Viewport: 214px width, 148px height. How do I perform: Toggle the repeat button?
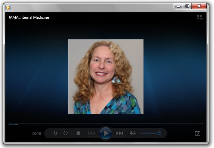66,133
